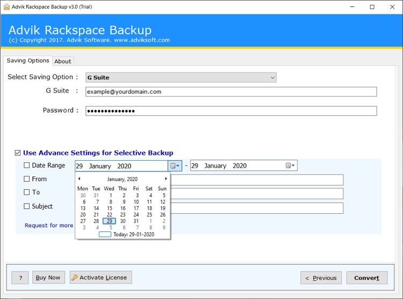The height and width of the screenshot is (299, 403).
Task: Click the Today rectangle marker in calendar
Action: tap(105, 234)
